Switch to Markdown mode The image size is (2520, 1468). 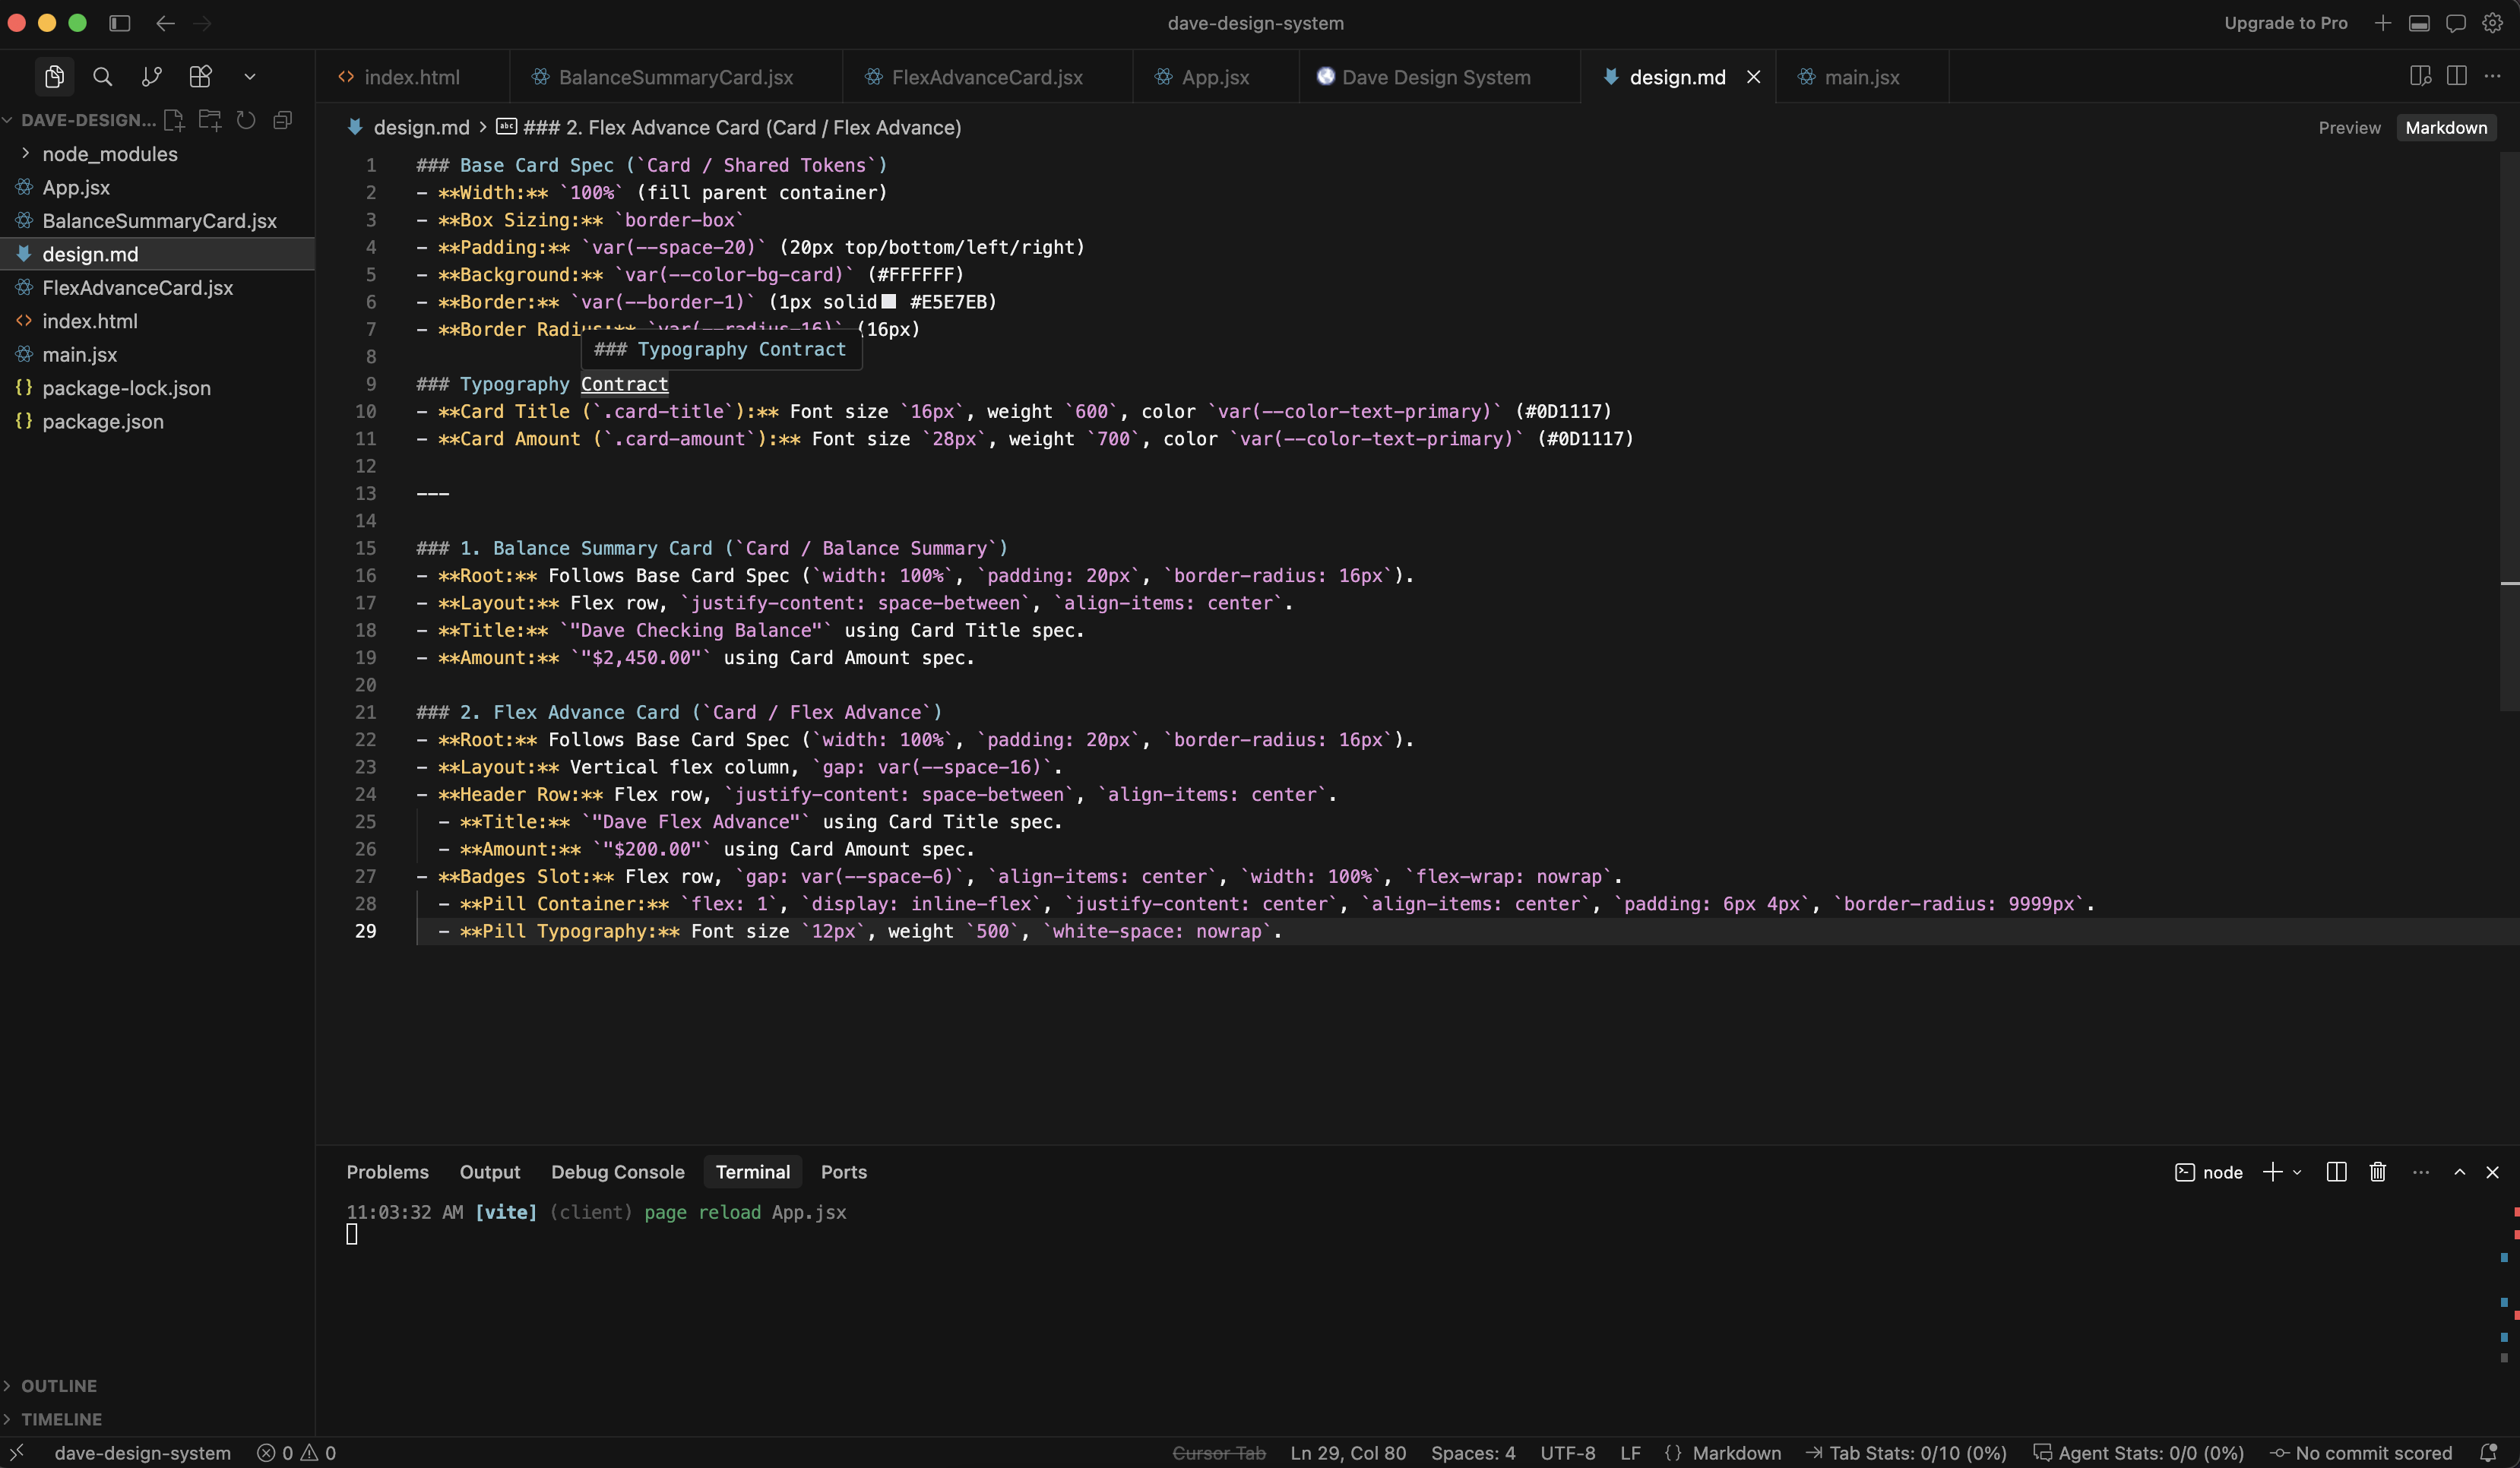point(2446,128)
